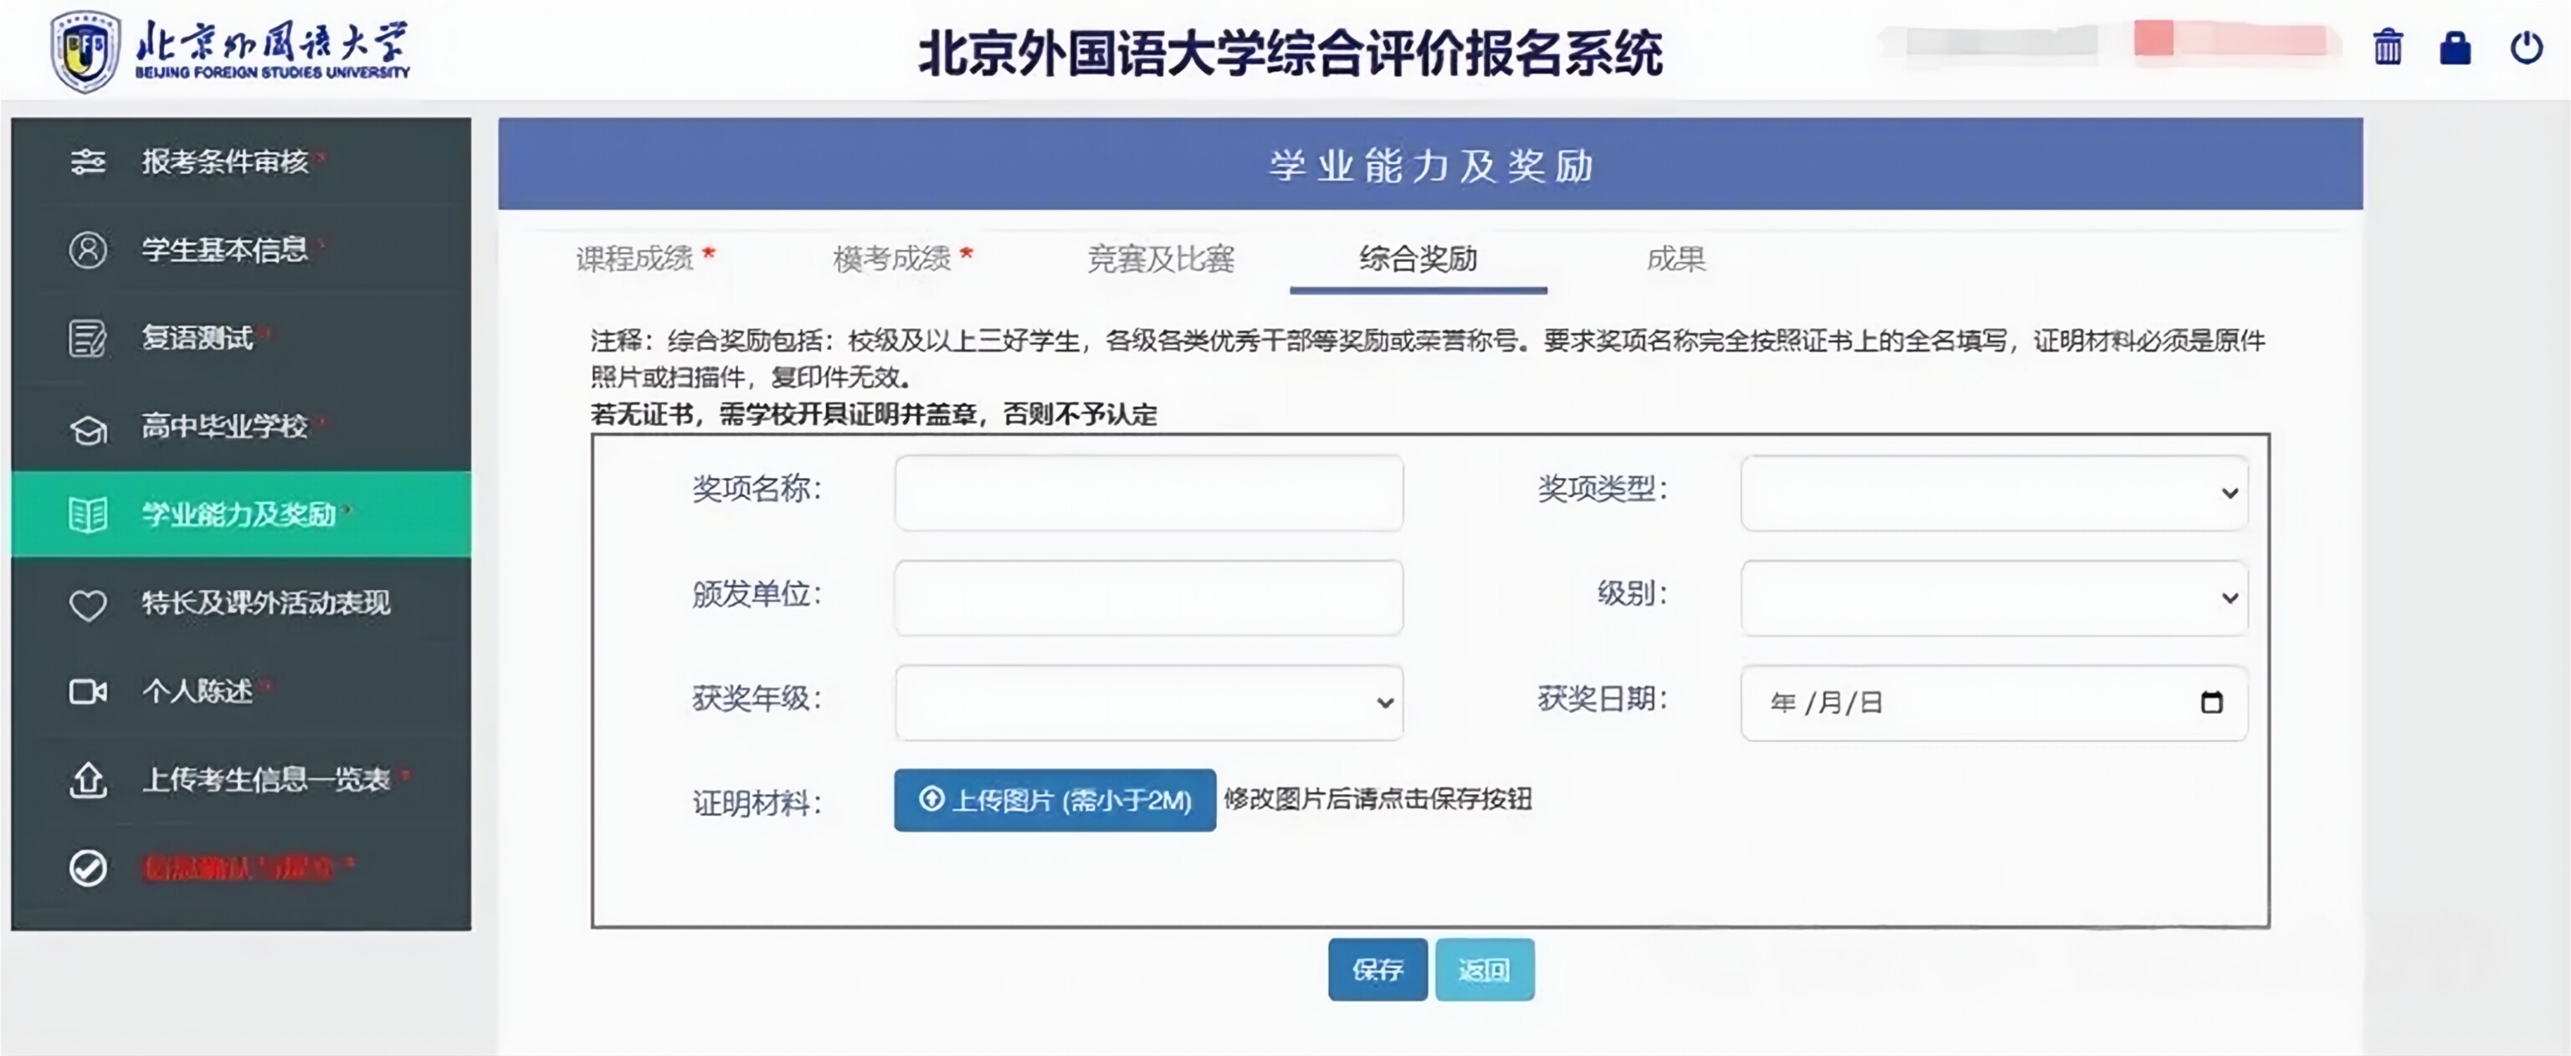2571x1056 pixels.
Task: Expand the 奖项类型 dropdown
Action: click(1994, 493)
